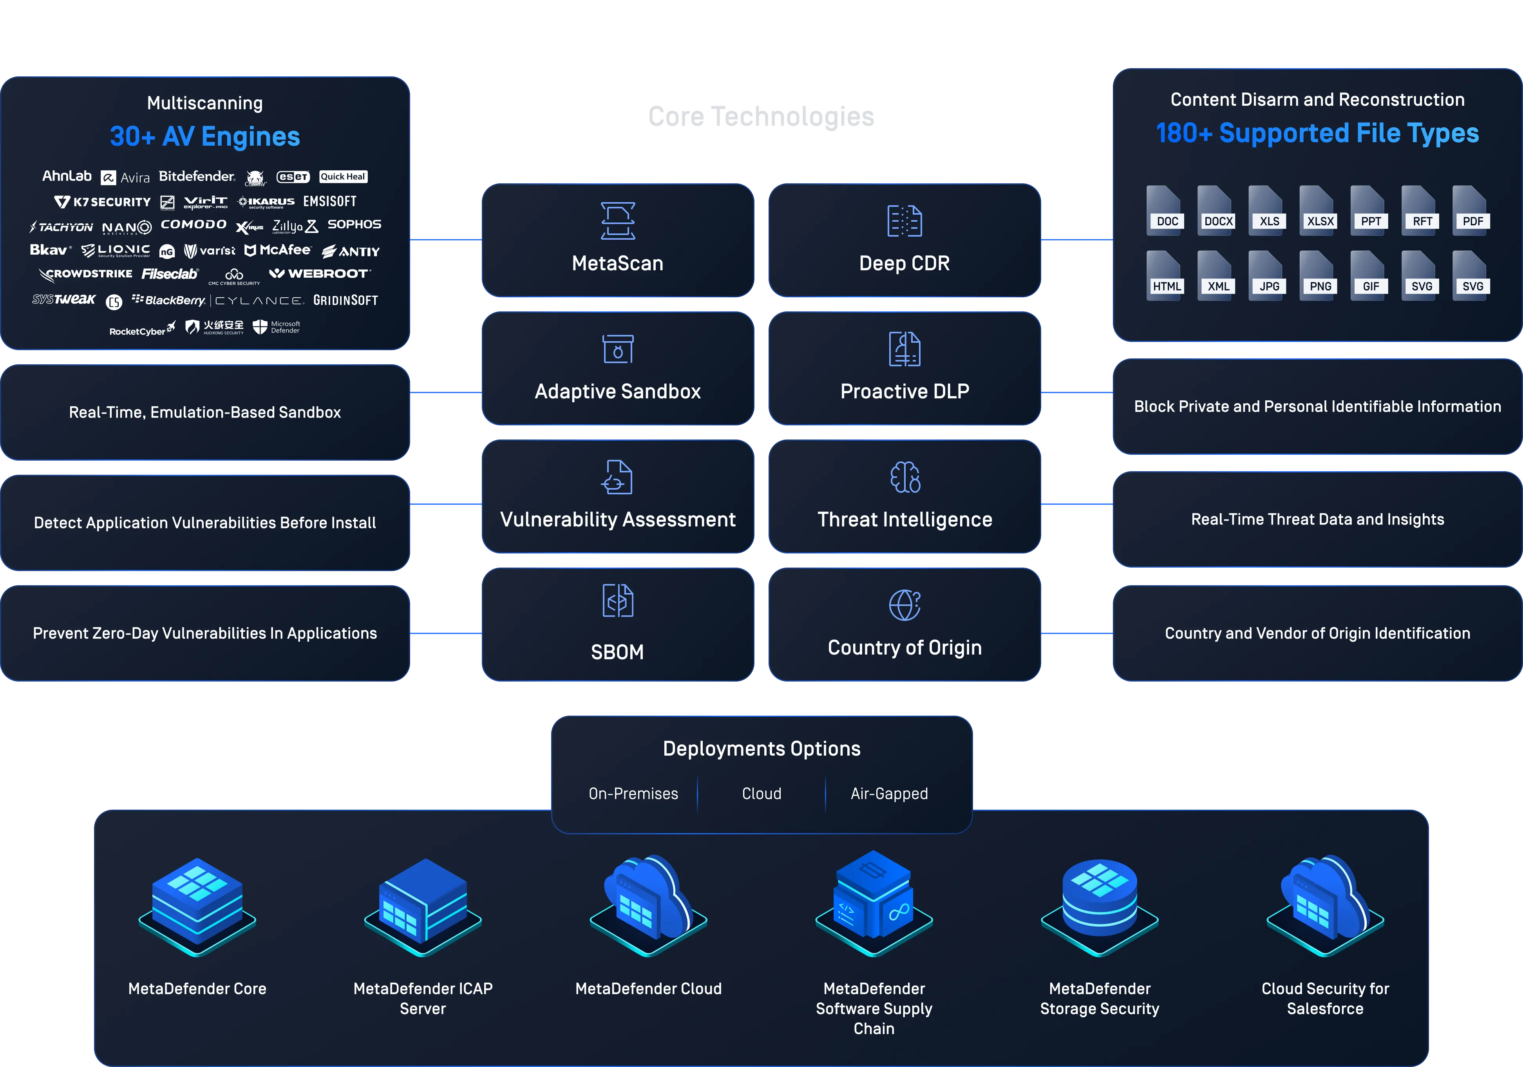This screenshot has height=1067, width=1523.
Task: Select the On-Premises deployment option
Action: click(x=633, y=794)
